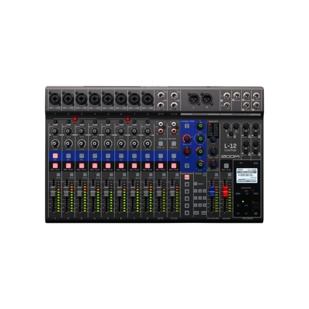Click scene button 5
The width and height of the screenshot is (309, 309).
pos(200,198)
